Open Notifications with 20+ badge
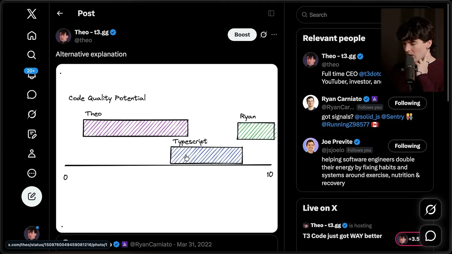The width and height of the screenshot is (452, 254). coord(31,74)
